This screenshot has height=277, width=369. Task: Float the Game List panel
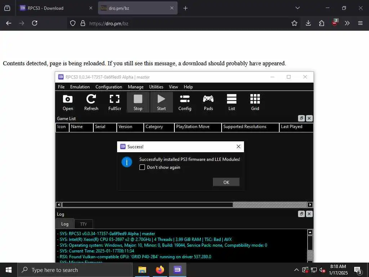click(301, 118)
